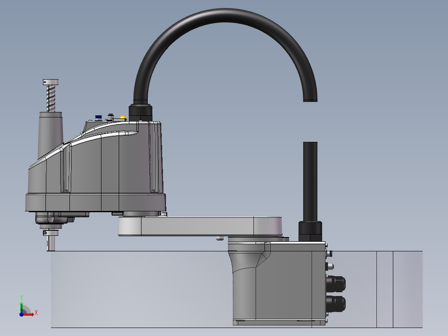This screenshot has width=448, height=336.
Task: Select the stop collar atop the screw shaft
Action: click(51, 82)
